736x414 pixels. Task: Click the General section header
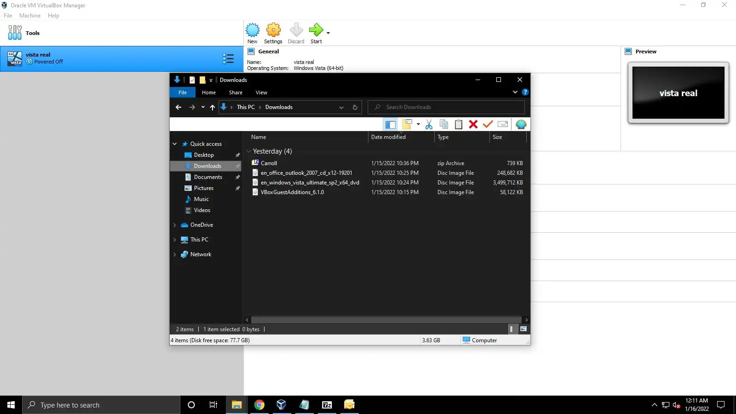[268, 52]
